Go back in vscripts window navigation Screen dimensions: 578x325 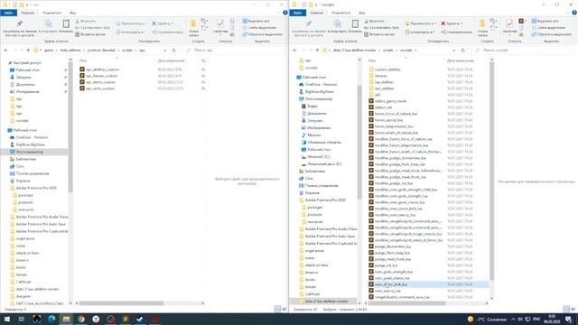coord(295,51)
